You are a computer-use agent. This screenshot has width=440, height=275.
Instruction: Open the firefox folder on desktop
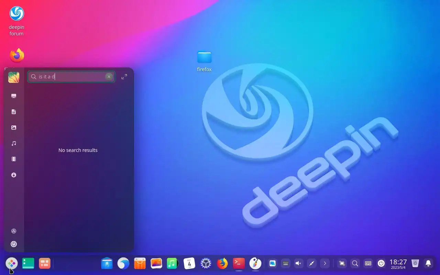(204, 62)
